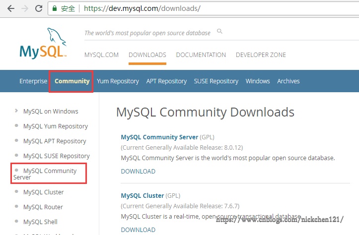The width and height of the screenshot is (359, 235).
Task: Go to the DOCUMENTATION section
Action: 201,55
